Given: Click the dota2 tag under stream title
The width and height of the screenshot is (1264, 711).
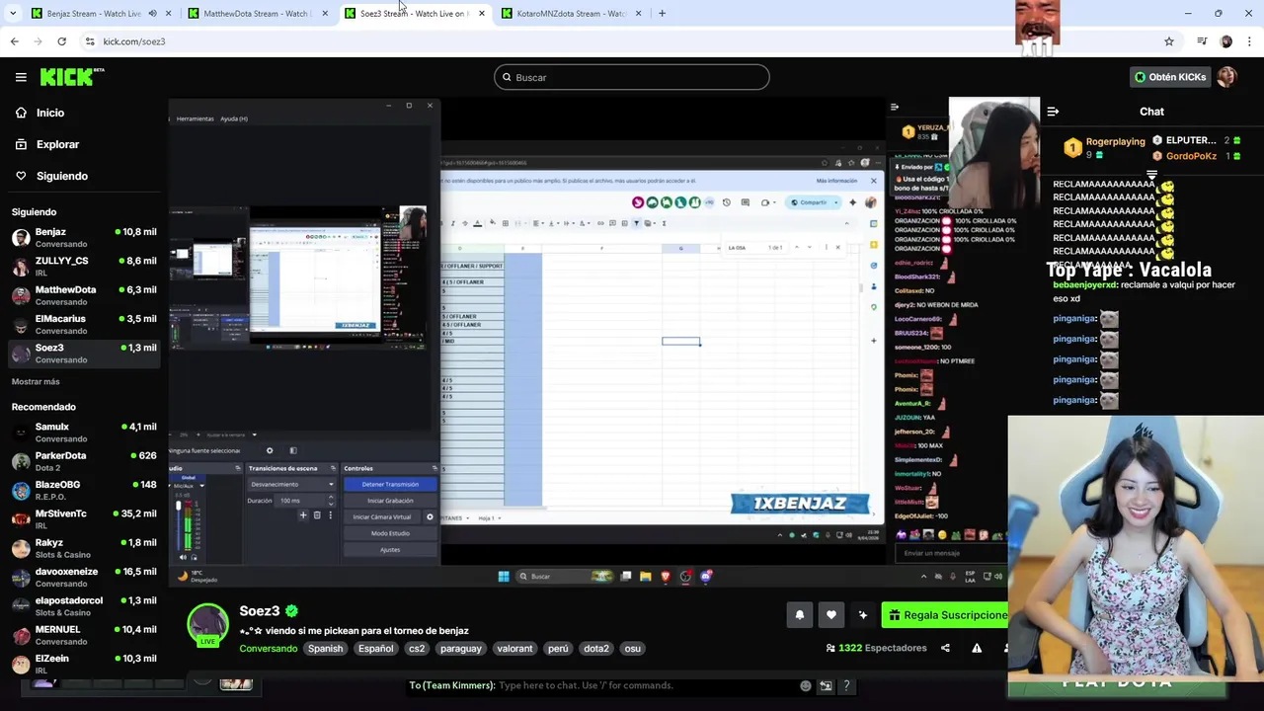Looking at the screenshot, I should click(596, 649).
